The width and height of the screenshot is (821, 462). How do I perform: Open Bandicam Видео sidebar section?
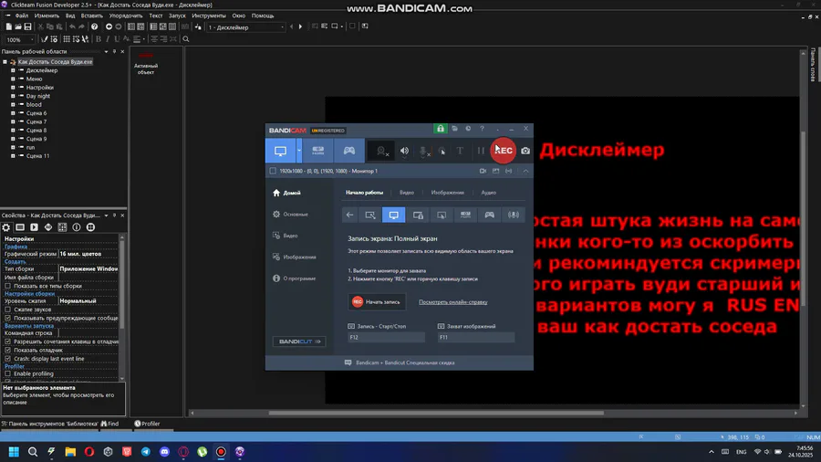tap(285, 236)
